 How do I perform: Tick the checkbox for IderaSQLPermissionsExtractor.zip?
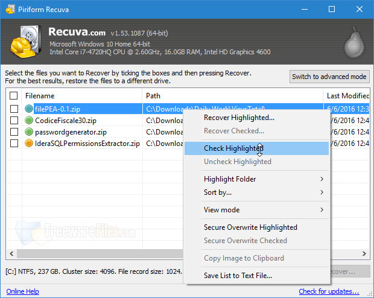coord(14,143)
